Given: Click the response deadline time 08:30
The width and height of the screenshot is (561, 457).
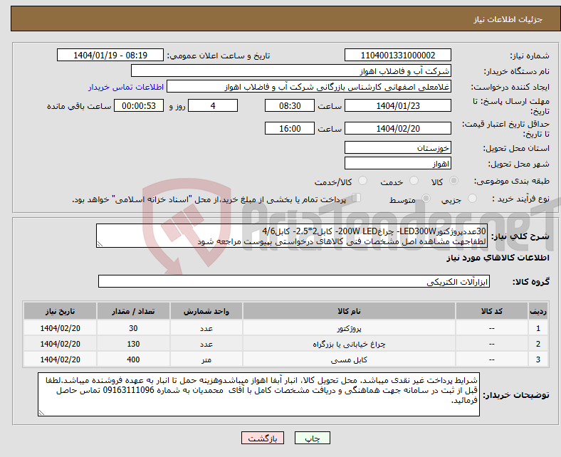Looking at the screenshot, I should (x=290, y=106).
